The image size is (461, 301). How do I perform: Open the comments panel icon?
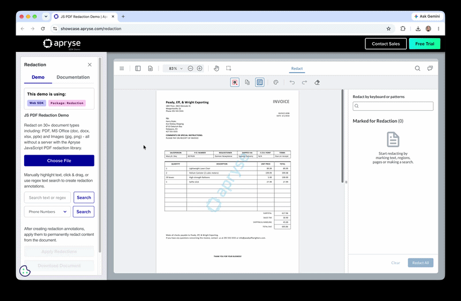(x=430, y=69)
